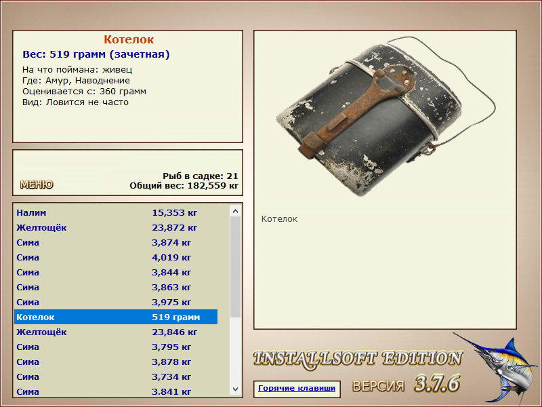Click the Вид: Ловится не часто line
Viewport: 542px width, 407px height.
click(x=75, y=102)
